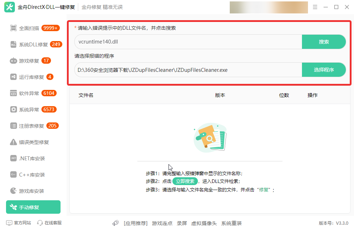The image size is (354, 230).
Task: Go to 运行库修复 section
Action: [x=33, y=77]
